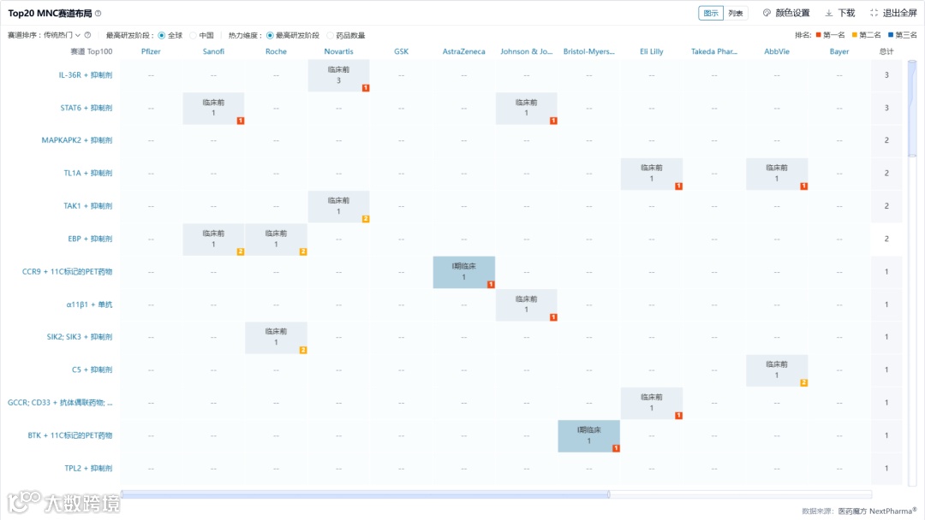Click the Johnson & Jo... column header
The height and width of the screenshot is (520, 925).
coord(526,52)
